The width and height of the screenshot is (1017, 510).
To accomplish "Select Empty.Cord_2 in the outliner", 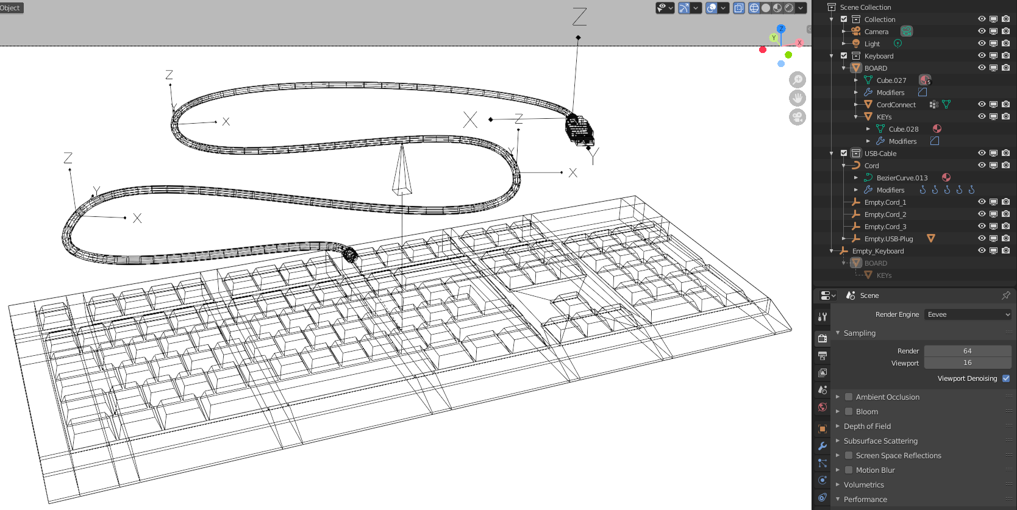I will (x=885, y=214).
